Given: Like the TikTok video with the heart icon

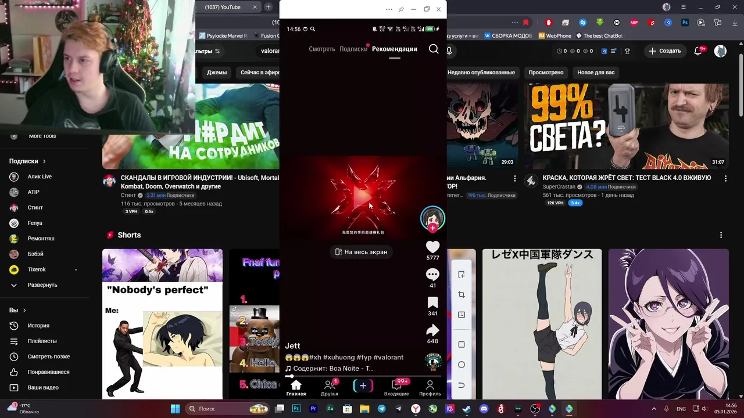Looking at the screenshot, I should point(432,247).
